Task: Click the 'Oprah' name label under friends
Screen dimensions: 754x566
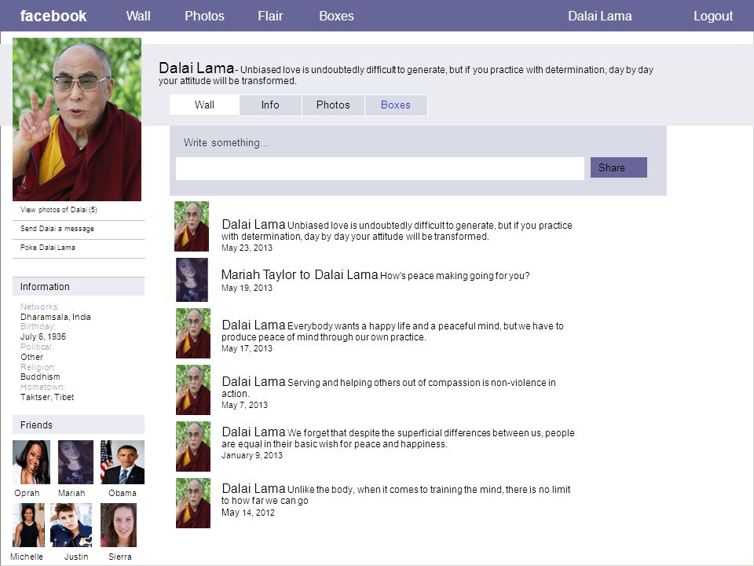Action: [27, 494]
